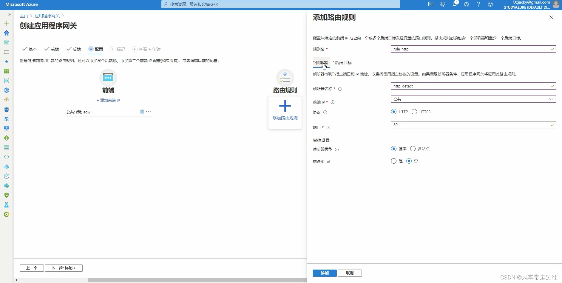This screenshot has height=283, width=562.
Task: Click the 取消 button
Action: 350,273
